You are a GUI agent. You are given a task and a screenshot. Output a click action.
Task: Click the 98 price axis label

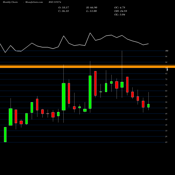pyautogui.click(x=166, y=56)
